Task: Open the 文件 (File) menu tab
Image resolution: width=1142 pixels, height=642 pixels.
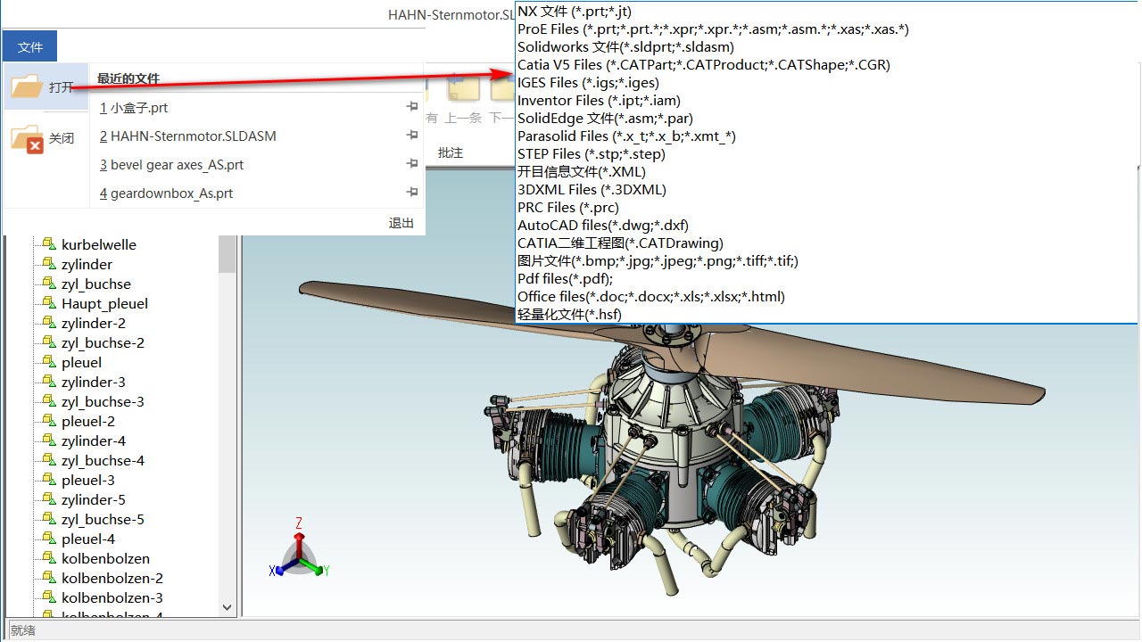Action: [x=30, y=47]
